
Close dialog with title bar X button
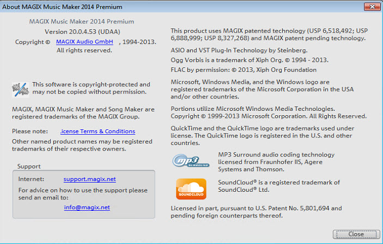(x=372, y=7)
